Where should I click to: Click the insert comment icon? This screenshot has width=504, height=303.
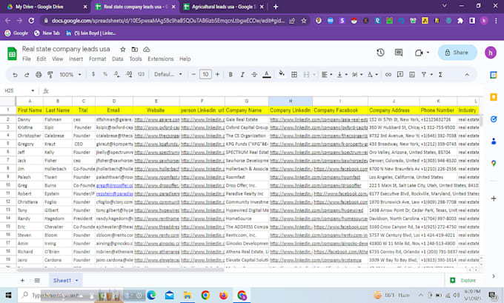click(400, 75)
